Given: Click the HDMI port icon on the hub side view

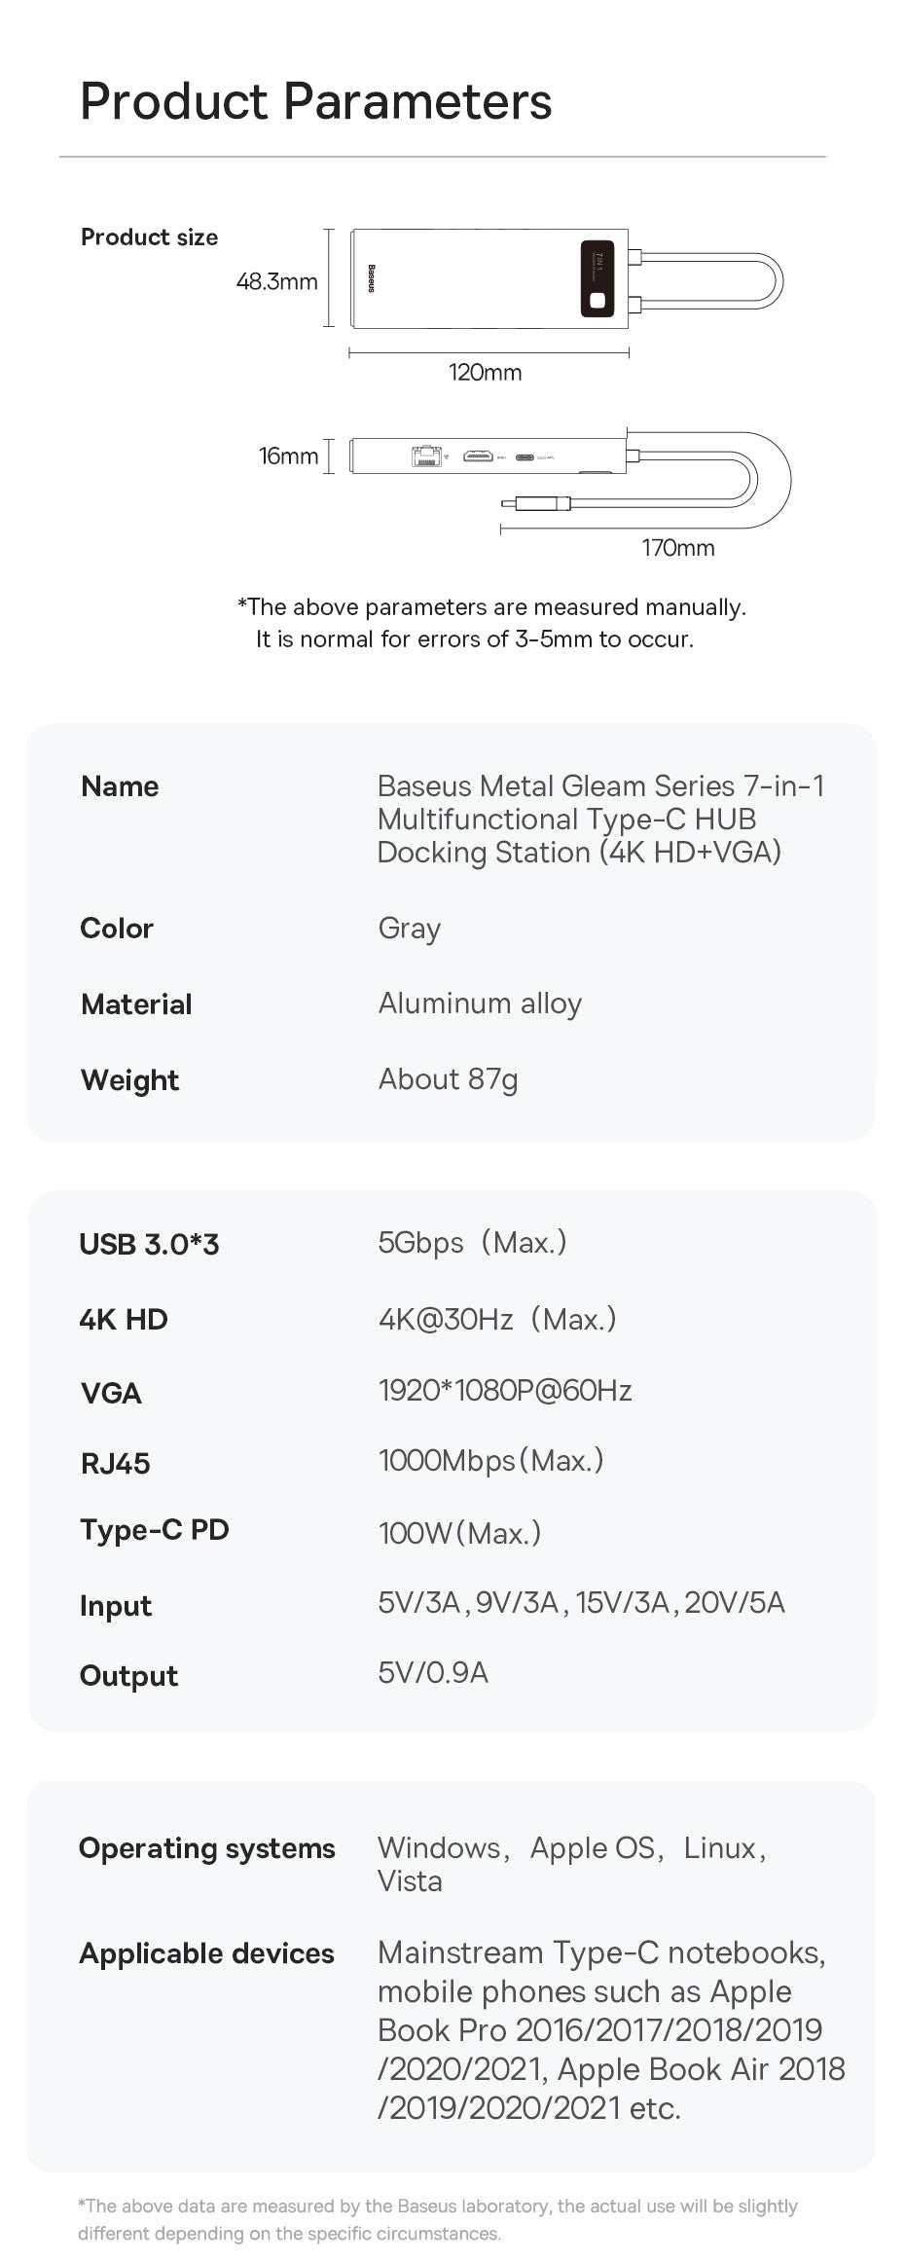Looking at the screenshot, I should pyautogui.click(x=477, y=456).
